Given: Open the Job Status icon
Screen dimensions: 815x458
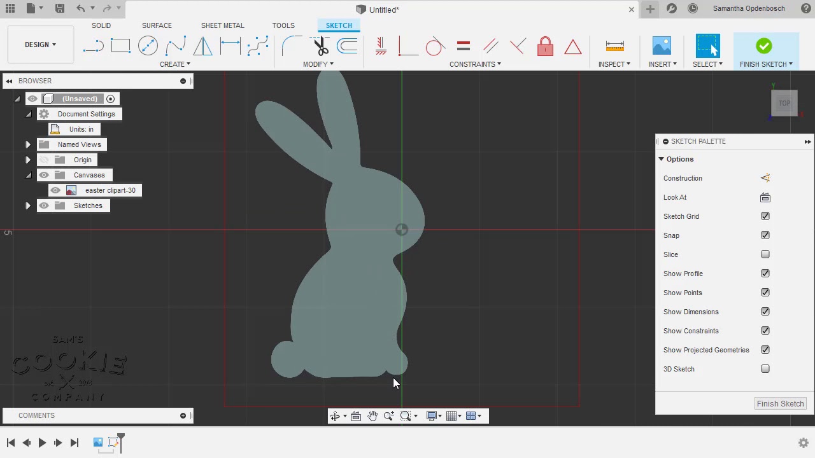Looking at the screenshot, I should click(x=693, y=8).
